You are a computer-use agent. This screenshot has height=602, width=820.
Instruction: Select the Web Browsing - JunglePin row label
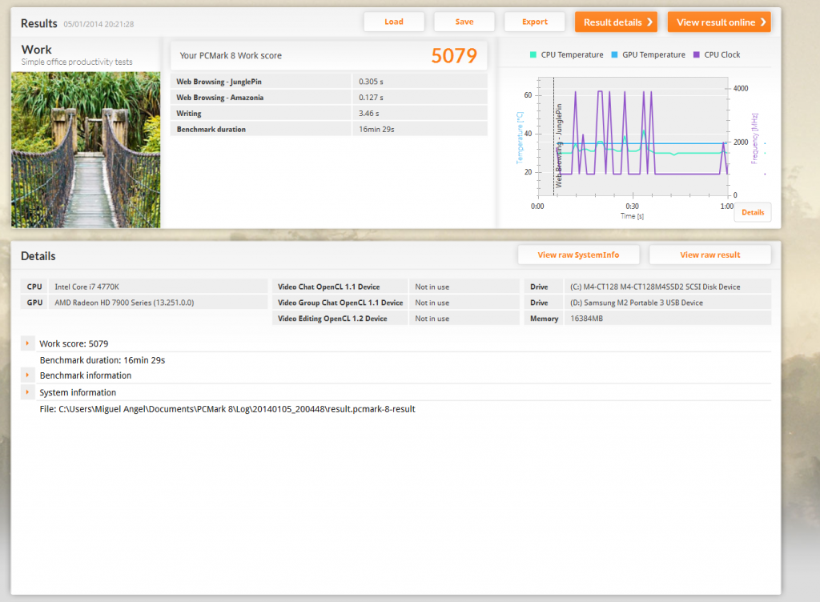[219, 82]
